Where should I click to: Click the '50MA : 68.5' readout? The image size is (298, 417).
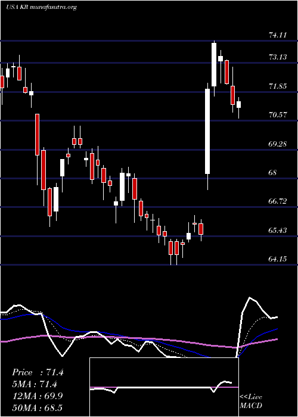(x=37, y=407)
